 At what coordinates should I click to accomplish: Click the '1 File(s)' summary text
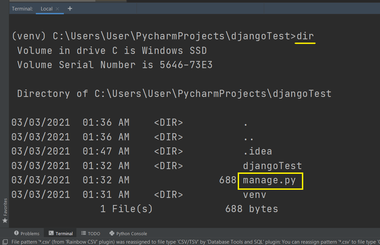pos(127,209)
